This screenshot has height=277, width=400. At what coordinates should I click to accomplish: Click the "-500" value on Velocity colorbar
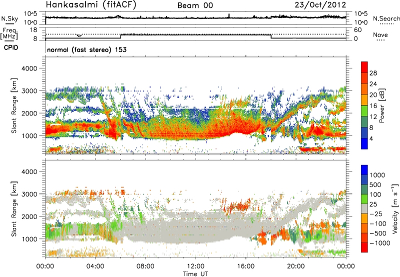(x=378, y=233)
